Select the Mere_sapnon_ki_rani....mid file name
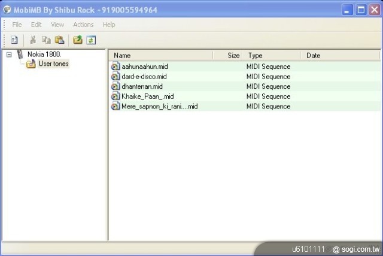The width and height of the screenshot is (383, 256). (160, 107)
